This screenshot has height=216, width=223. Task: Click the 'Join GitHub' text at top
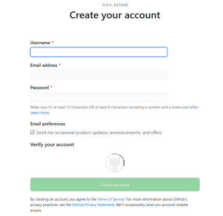[x=115, y=5]
